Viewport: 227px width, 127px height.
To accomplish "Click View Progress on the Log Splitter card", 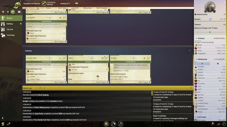I will tap(60, 42).
